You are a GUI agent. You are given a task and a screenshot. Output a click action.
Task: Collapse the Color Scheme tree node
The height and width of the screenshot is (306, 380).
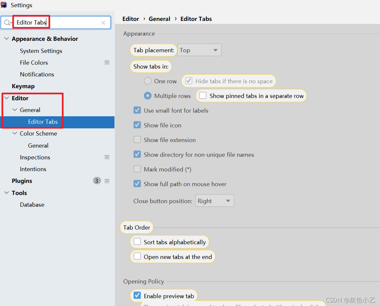point(14,133)
